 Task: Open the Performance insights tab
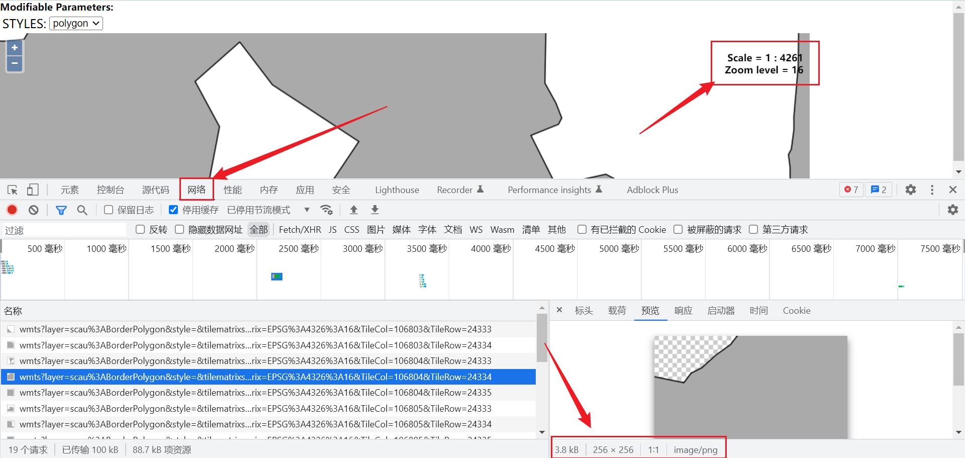(x=555, y=190)
